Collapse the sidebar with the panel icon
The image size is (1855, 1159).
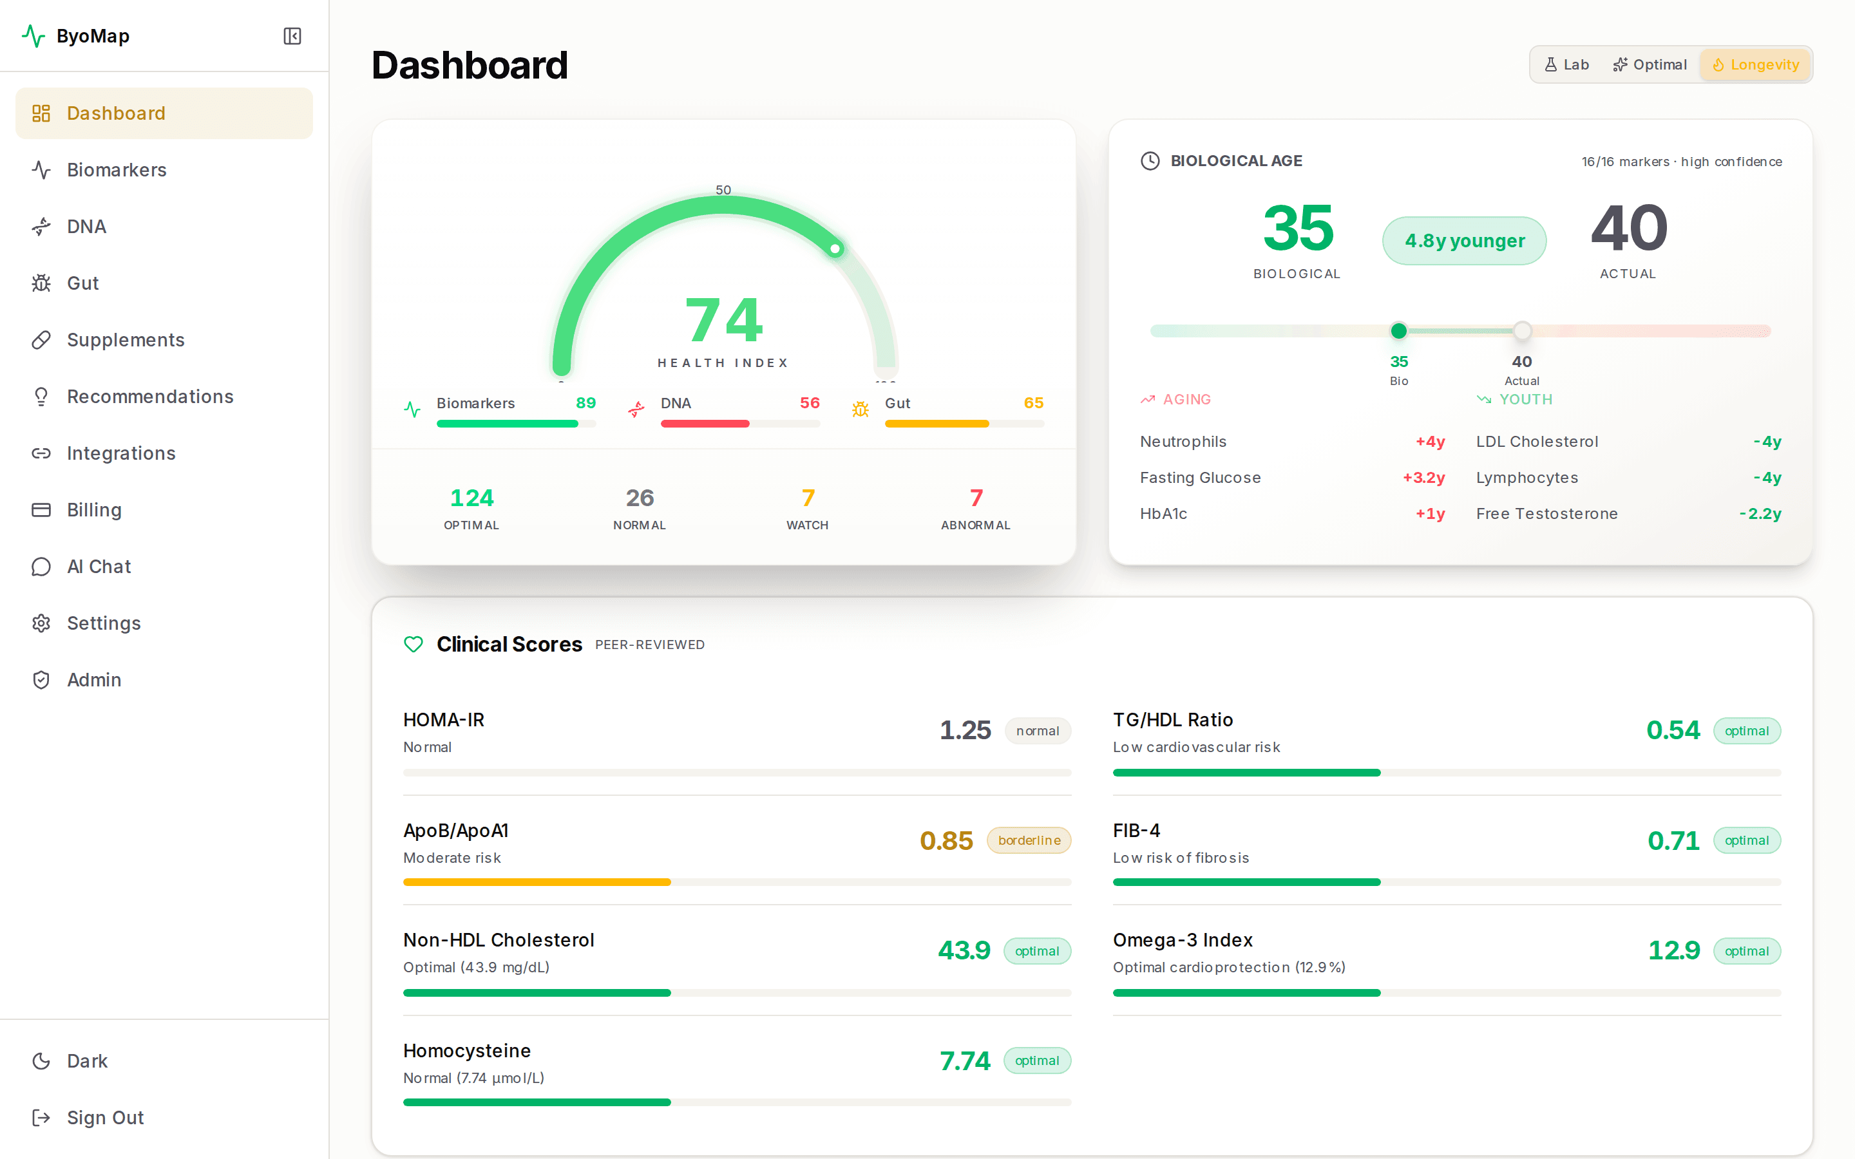(292, 35)
